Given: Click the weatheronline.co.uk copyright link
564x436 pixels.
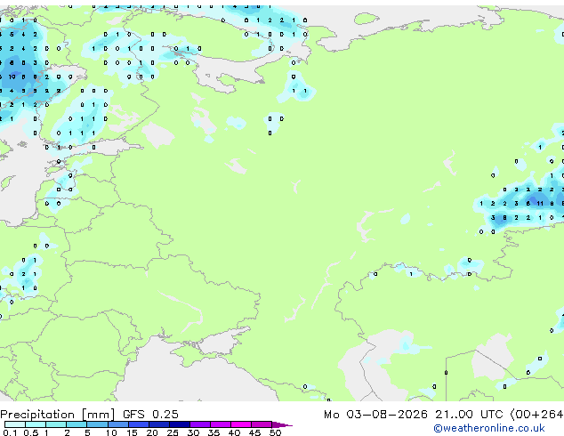Looking at the screenshot, I should click(x=489, y=428).
